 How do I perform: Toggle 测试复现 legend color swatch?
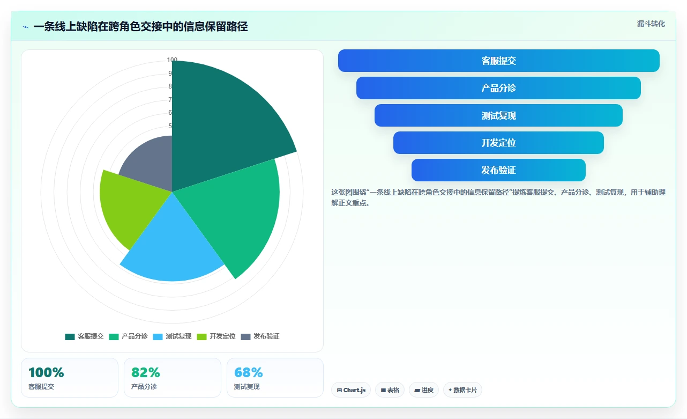click(158, 336)
